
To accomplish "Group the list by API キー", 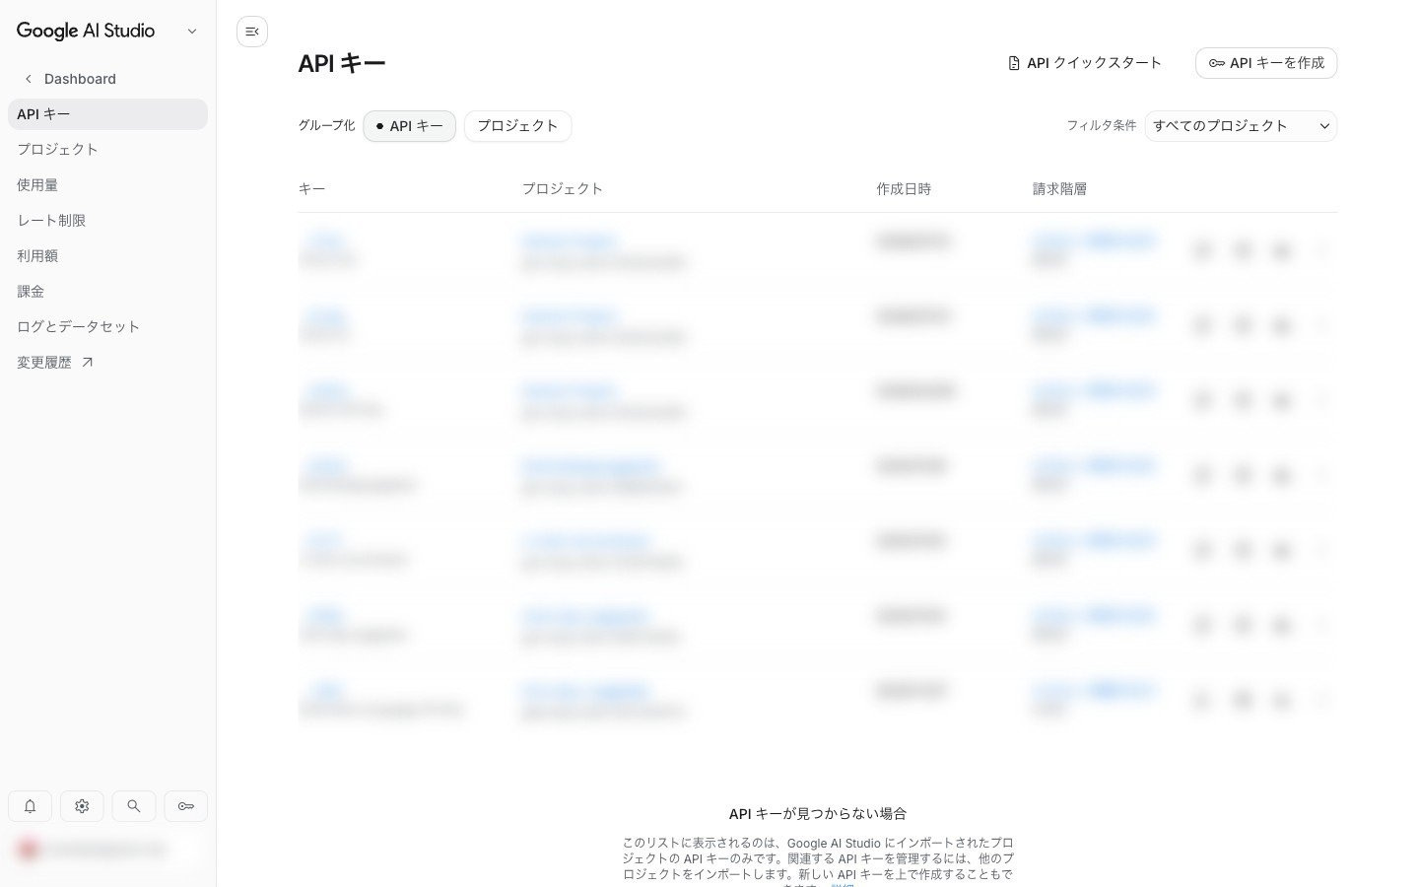I will point(410,126).
